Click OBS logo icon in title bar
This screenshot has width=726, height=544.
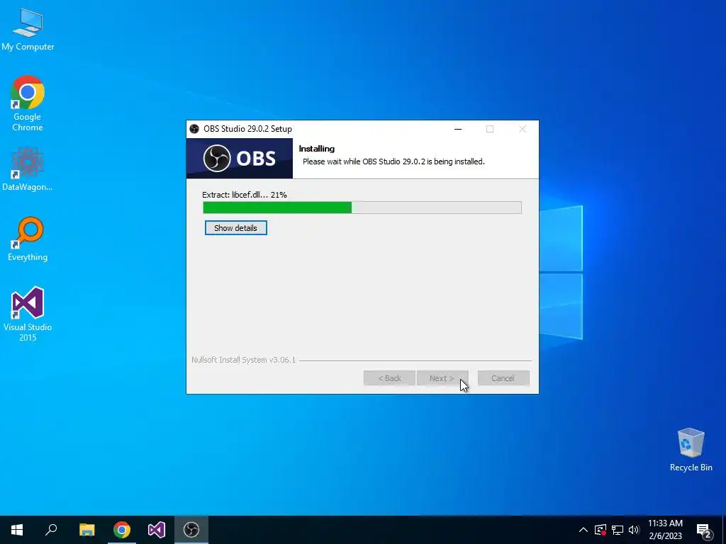pyautogui.click(x=194, y=129)
